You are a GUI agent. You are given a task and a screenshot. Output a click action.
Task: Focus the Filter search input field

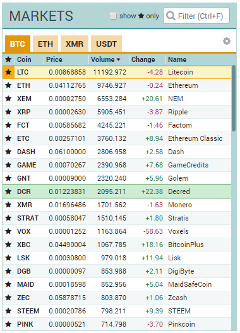[x=196, y=16]
